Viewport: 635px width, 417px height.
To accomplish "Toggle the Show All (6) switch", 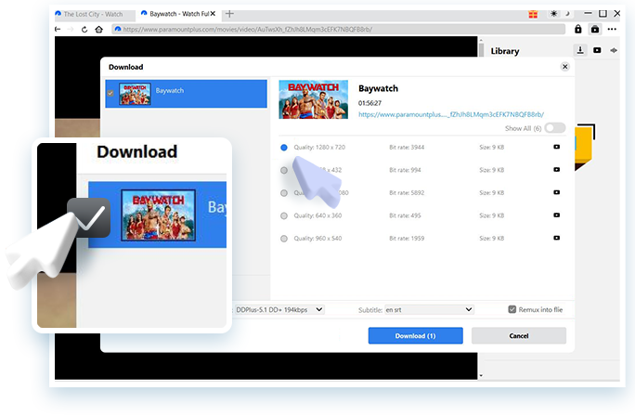I will 555,128.
